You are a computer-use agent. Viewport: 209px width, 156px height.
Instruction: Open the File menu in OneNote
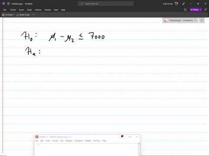(x=5, y=10)
